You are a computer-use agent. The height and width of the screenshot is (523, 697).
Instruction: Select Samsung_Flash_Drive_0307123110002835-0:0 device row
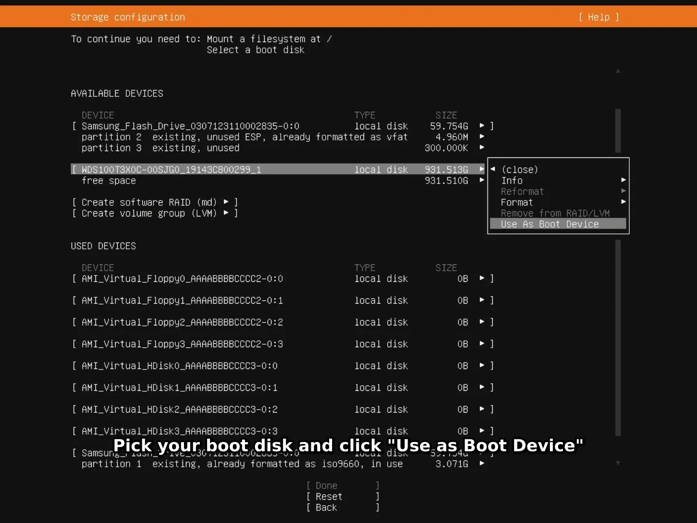(x=283, y=126)
